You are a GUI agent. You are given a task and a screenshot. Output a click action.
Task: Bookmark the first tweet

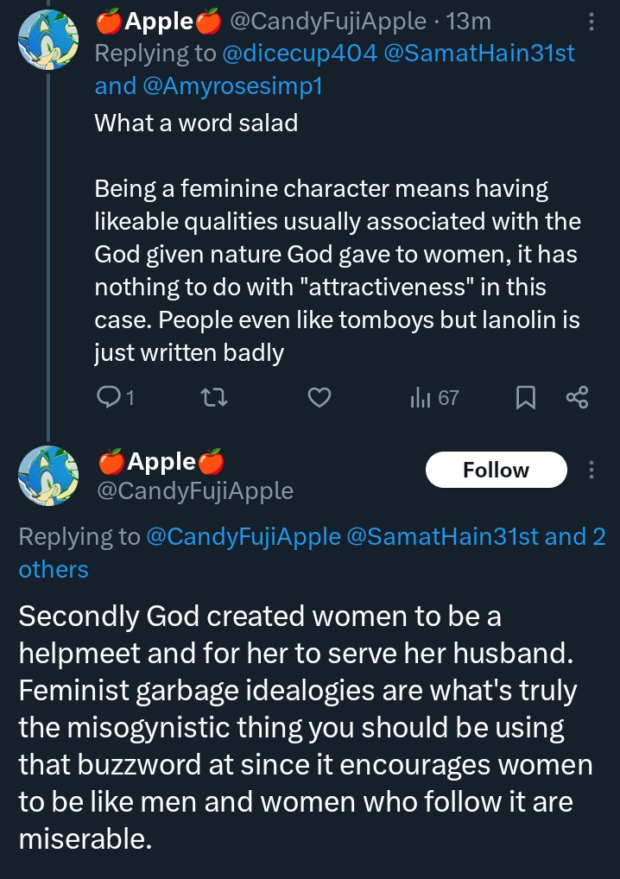click(526, 398)
